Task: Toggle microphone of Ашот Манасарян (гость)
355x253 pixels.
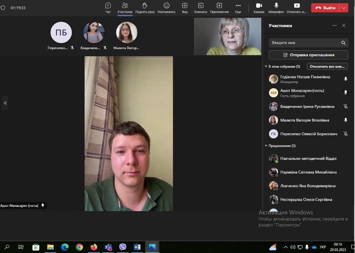Action: point(346,92)
